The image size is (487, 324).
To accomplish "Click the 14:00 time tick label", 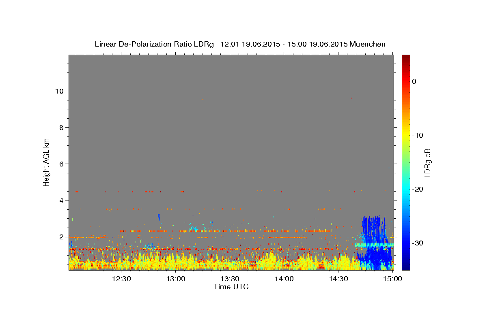I will [x=284, y=279].
